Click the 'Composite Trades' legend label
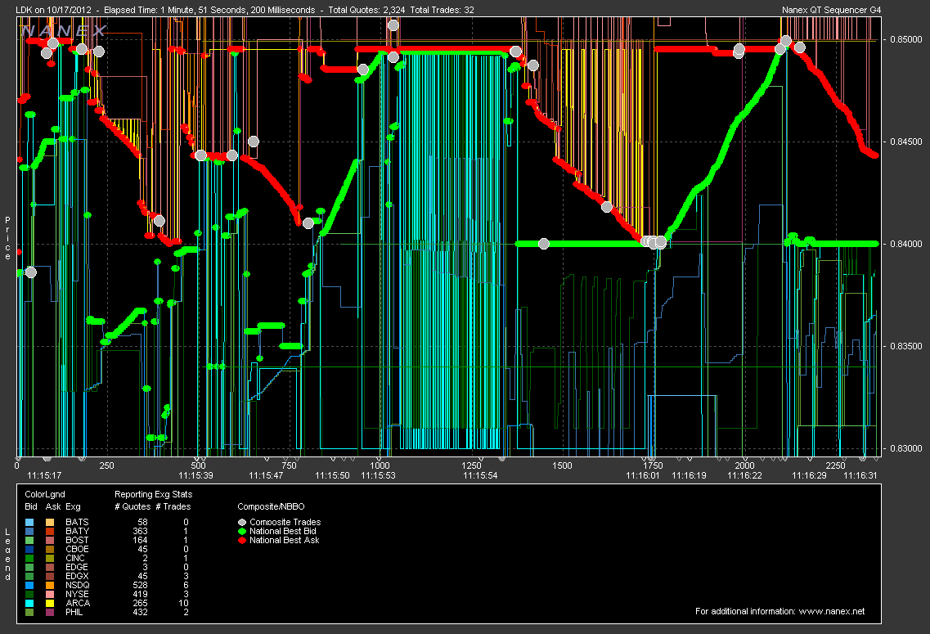Image resolution: width=930 pixels, height=634 pixels. coord(285,523)
